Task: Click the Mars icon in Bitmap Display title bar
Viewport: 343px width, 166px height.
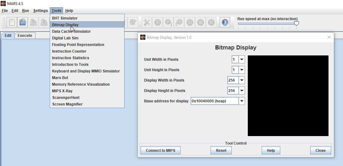Action: [142, 37]
